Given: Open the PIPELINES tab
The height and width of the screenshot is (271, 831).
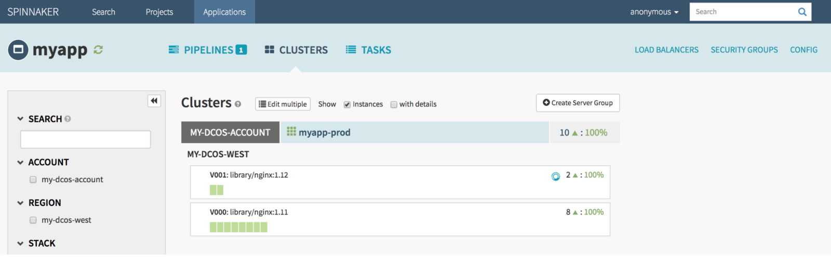Looking at the screenshot, I should (x=208, y=50).
